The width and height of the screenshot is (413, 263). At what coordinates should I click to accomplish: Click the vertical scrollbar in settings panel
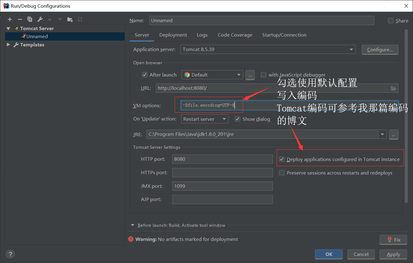coord(406,116)
